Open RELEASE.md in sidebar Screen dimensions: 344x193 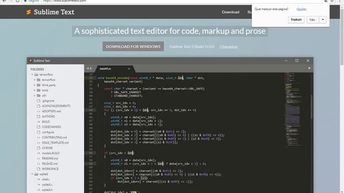point(50,164)
